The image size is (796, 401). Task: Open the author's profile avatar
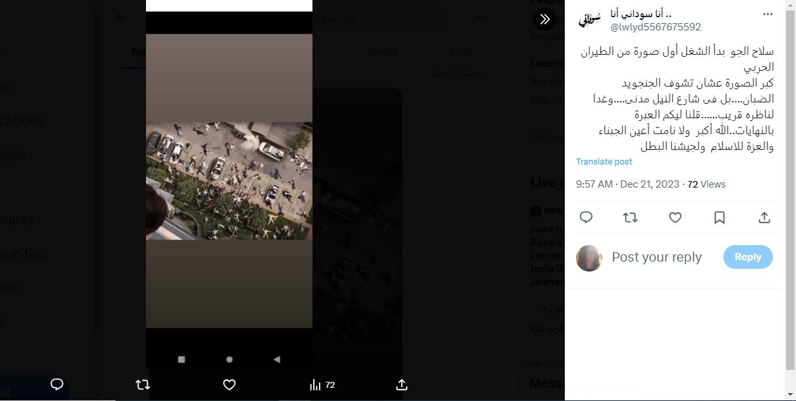pos(588,20)
